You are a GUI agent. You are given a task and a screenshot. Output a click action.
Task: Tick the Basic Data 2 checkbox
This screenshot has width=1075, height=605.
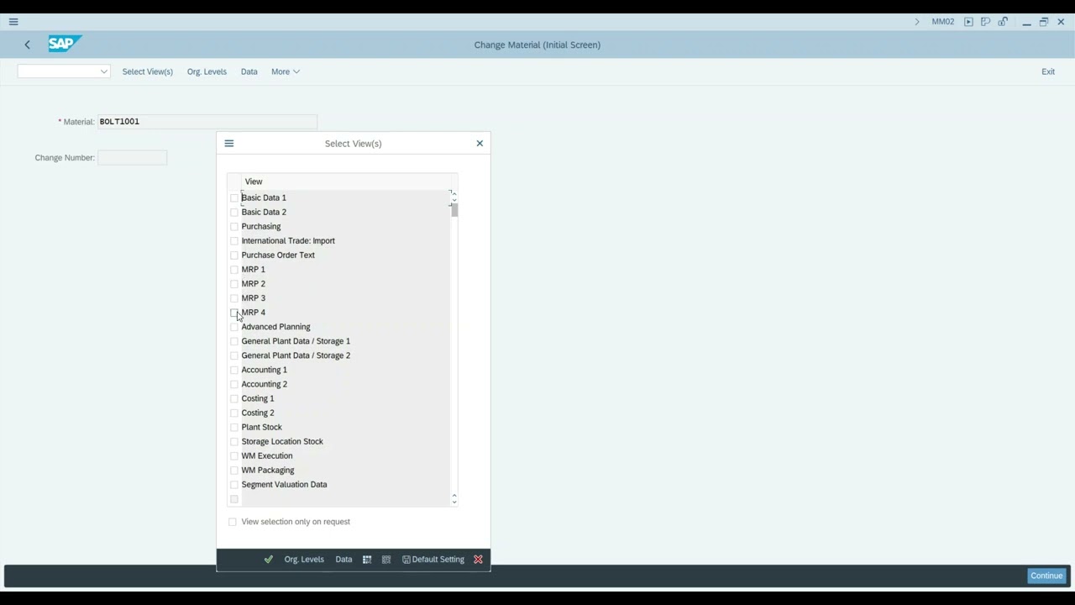[234, 213]
